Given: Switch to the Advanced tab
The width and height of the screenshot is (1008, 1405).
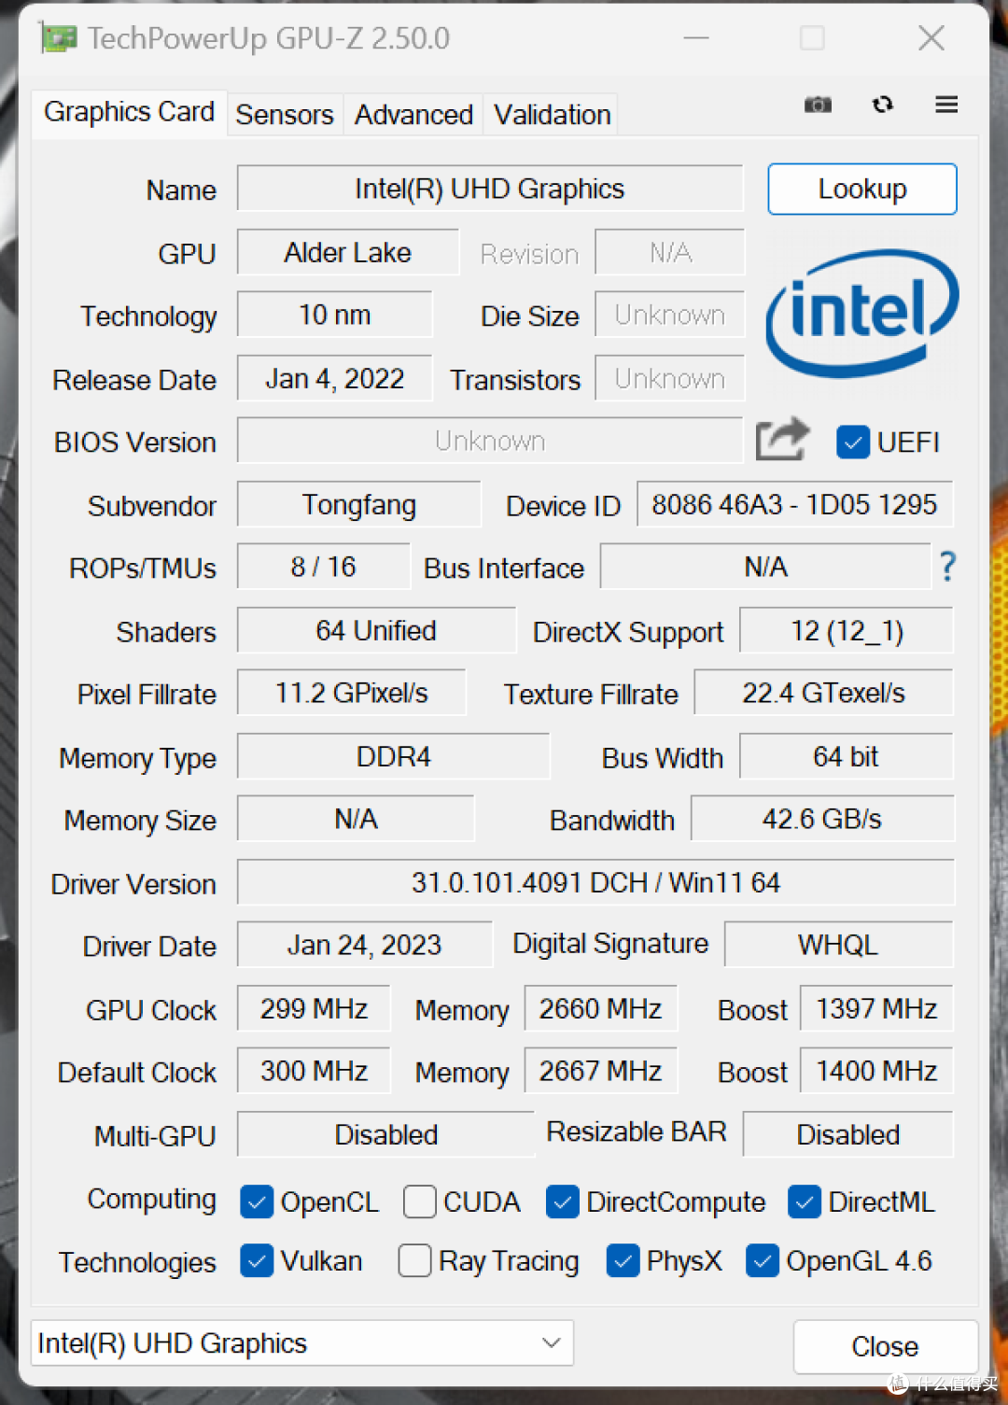Looking at the screenshot, I should point(413,115).
